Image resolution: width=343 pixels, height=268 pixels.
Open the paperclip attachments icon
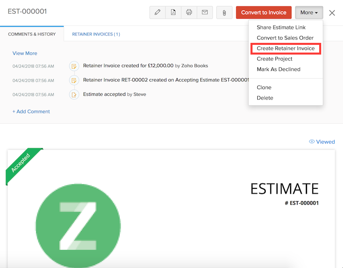(224, 13)
